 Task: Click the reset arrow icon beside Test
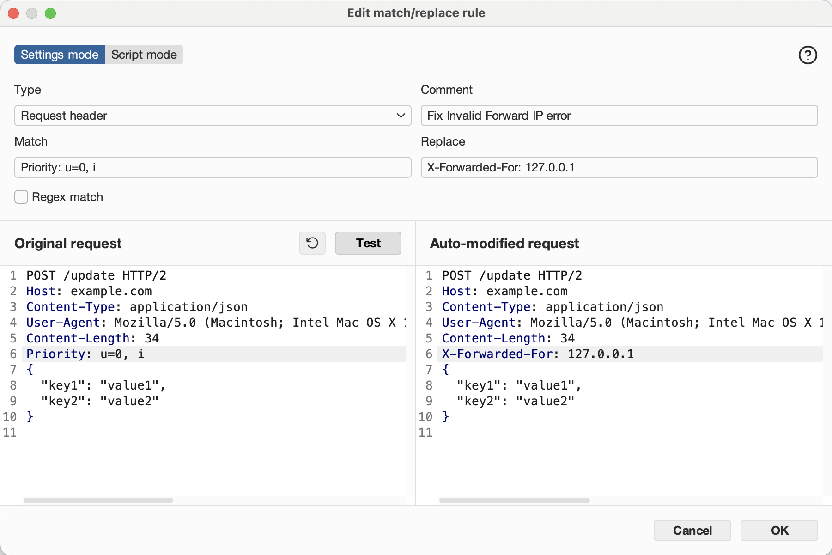312,243
